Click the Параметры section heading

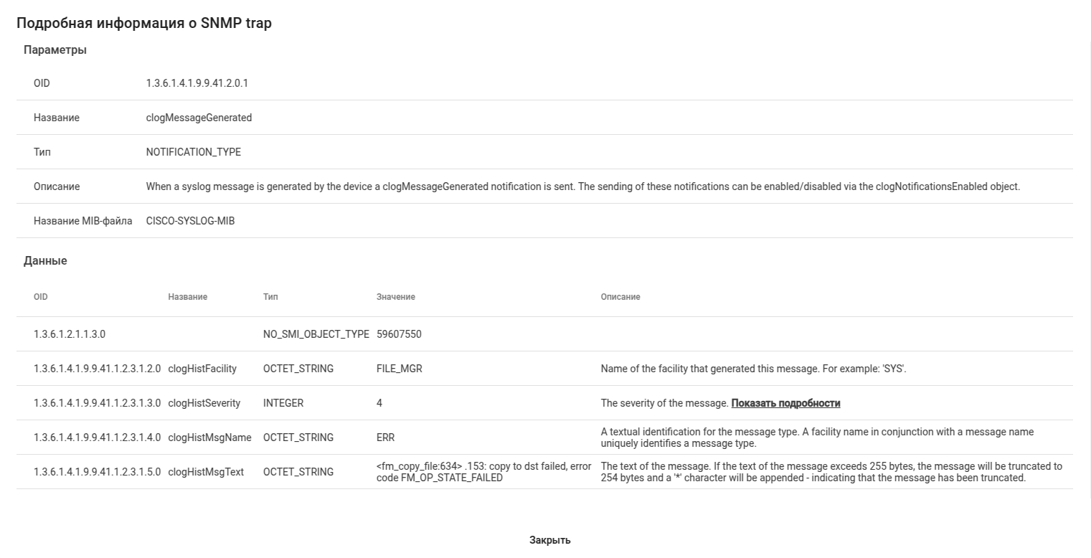point(55,50)
